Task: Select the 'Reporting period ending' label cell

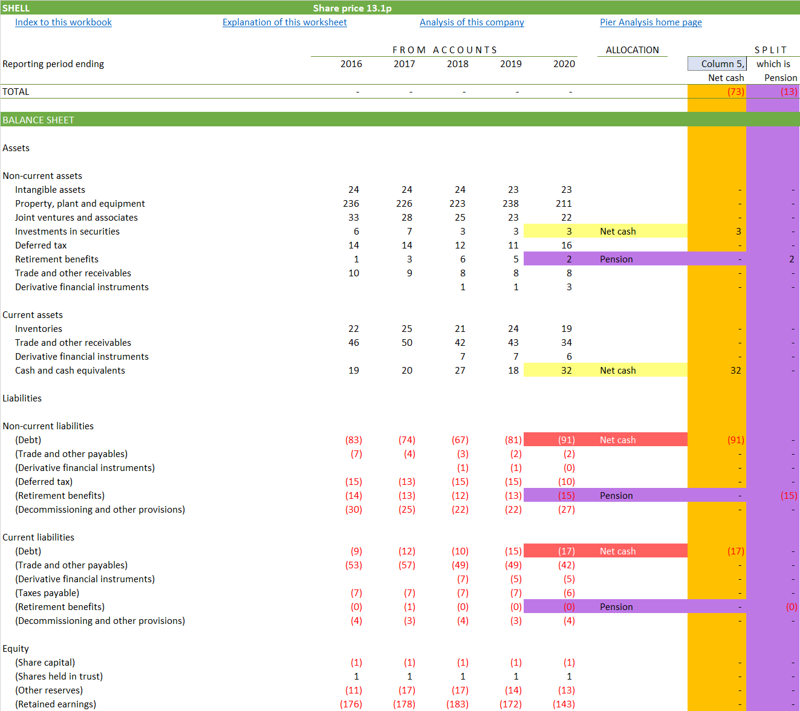Action: point(53,63)
